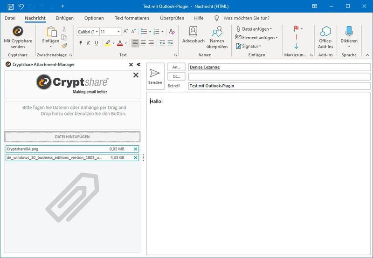Increase the paragraph indent
The width and height of the screenshot is (373, 258).
click(x=170, y=43)
